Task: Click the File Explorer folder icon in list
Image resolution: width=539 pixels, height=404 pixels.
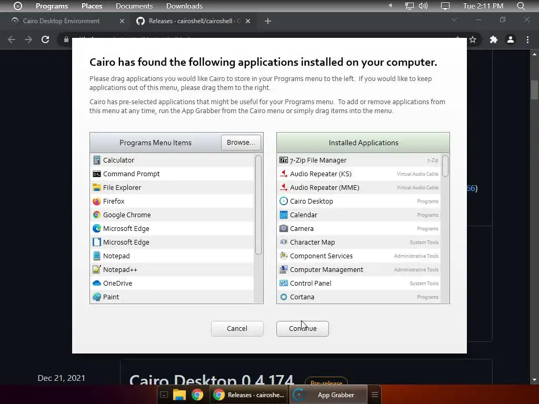Action: coord(97,188)
